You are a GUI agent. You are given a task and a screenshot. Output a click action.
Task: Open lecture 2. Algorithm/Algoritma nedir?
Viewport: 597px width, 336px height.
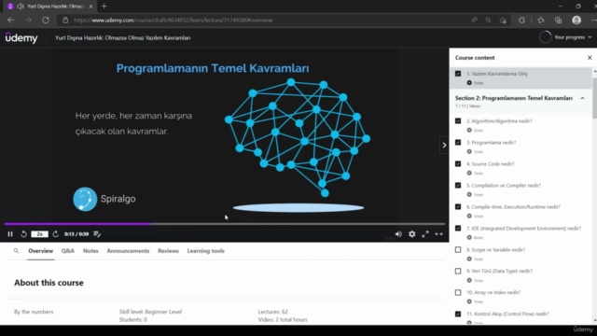tap(499, 121)
